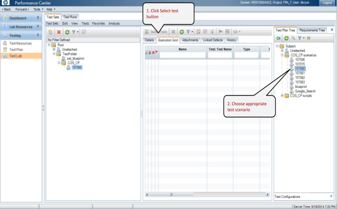Expand the Lab Resources sidebar section
The image size is (337, 209).
[x=38, y=26]
